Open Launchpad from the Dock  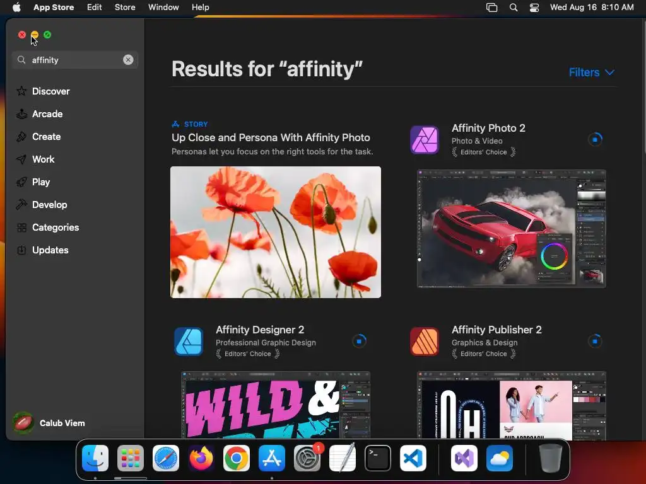131,458
